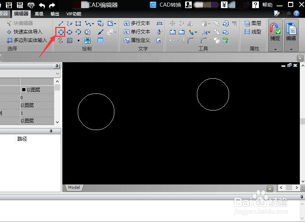Click the yen purchase icon in title bar

[224, 5]
